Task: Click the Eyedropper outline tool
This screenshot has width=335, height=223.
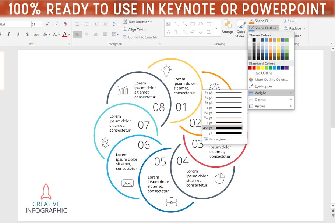Action: [263, 86]
